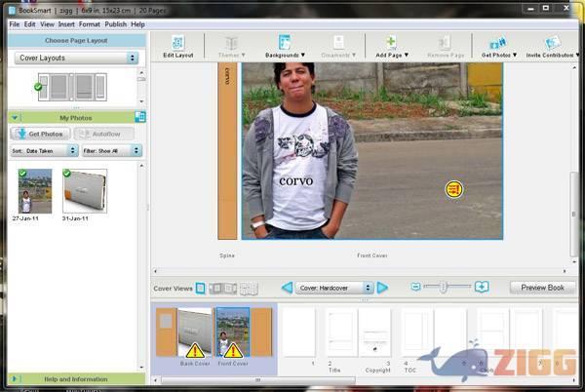Open the Insert menu
The height and width of the screenshot is (392, 585).
[66, 23]
